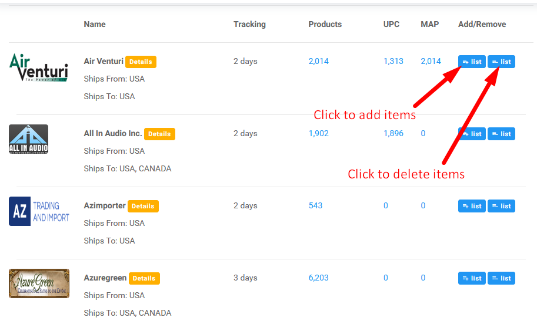The height and width of the screenshot is (321, 537).
Task: Click the MAP column header
Action: pyautogui.click(x=429, y=24)
